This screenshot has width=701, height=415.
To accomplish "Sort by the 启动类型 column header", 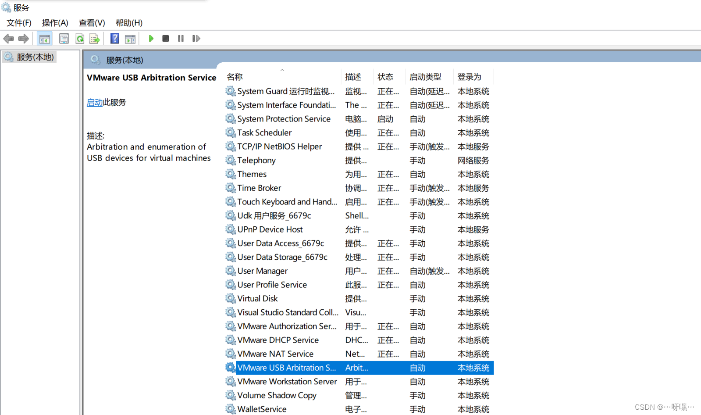I will pos(425,77).
